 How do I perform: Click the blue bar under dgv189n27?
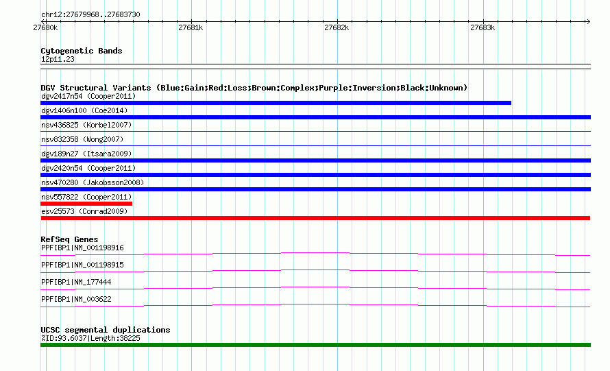click(x=315, y=160)
